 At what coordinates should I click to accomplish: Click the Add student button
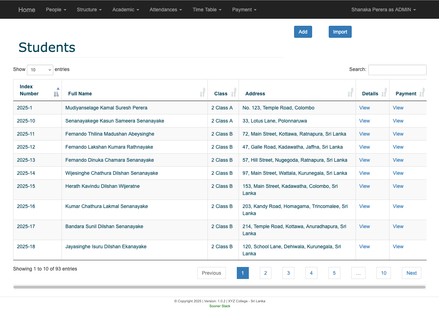coord(303,32)
